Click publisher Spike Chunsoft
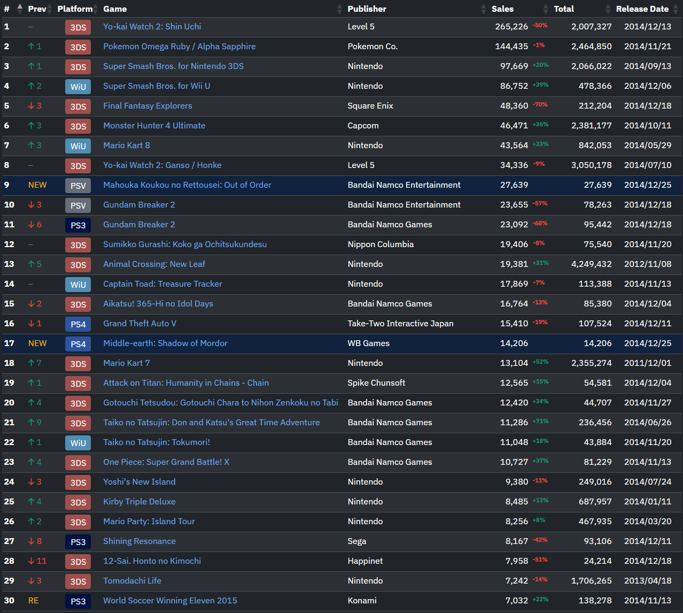The height and width of the screenshot is (613, 683). pyautogui.click(x=376, y=382)
